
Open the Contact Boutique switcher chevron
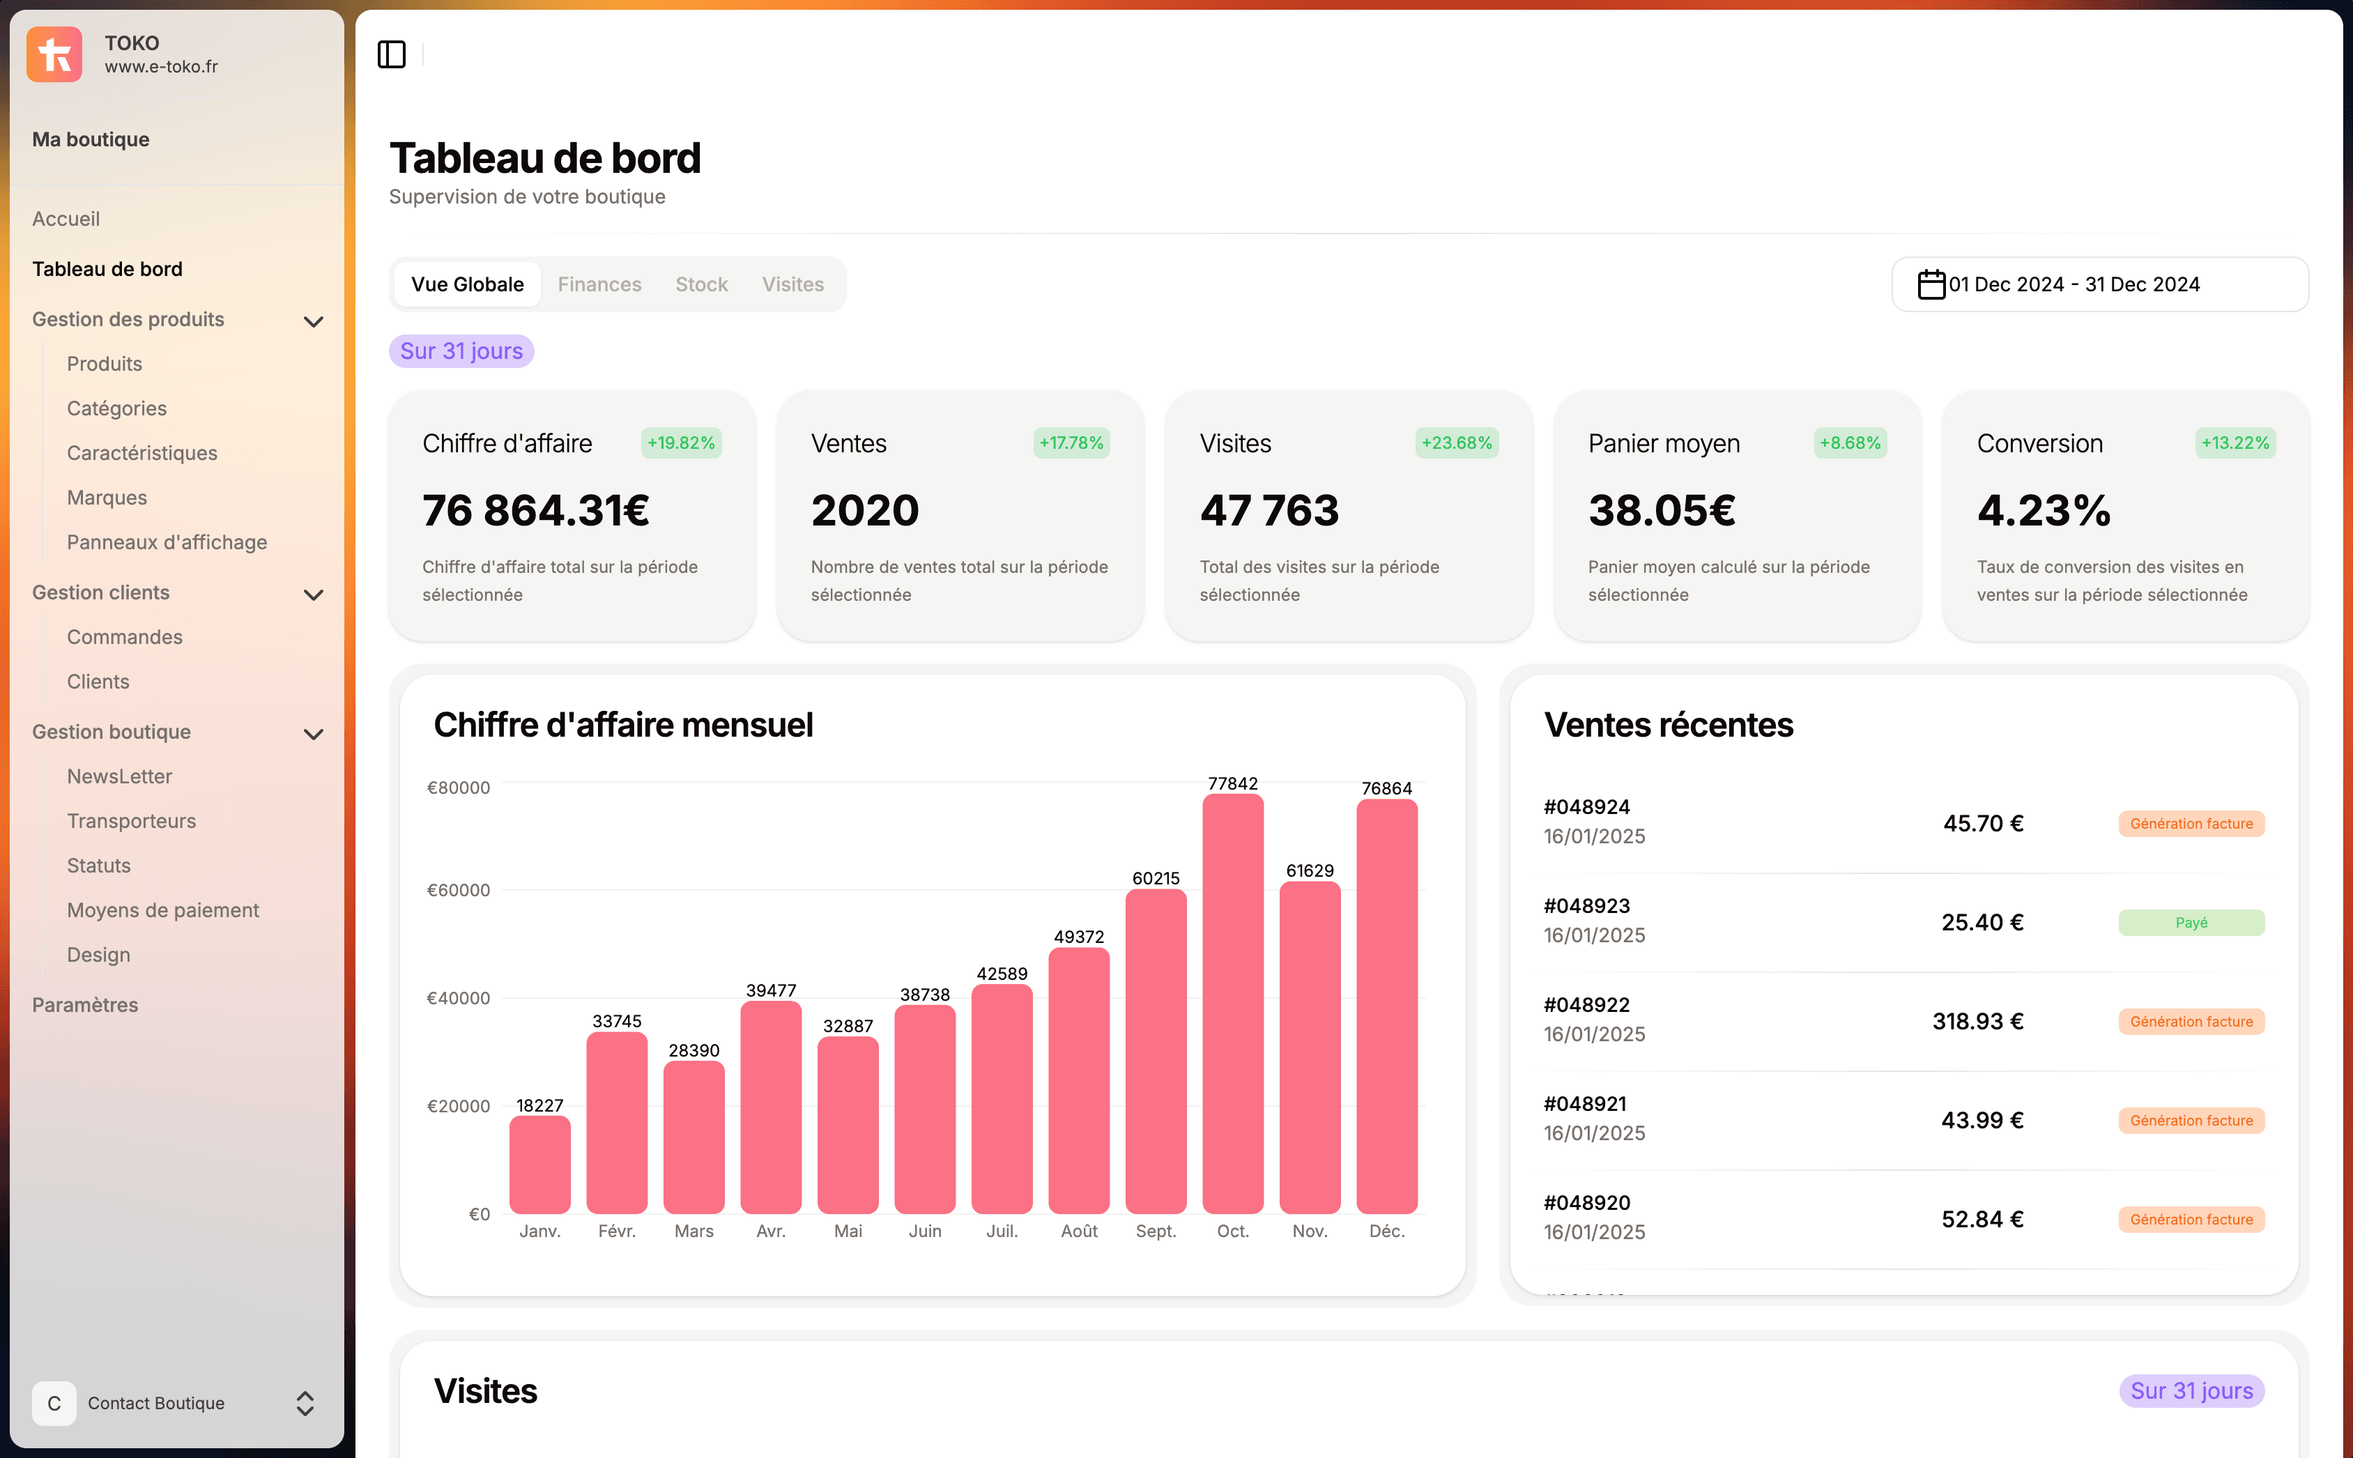(306, 1404)
